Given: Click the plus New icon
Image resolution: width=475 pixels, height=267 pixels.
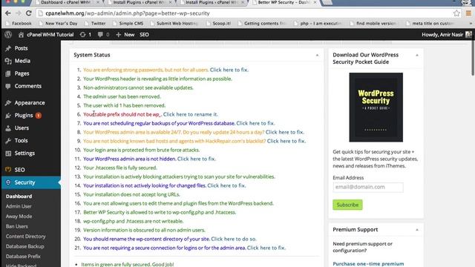Looking at the screenshot, I should click(x=119, y=35).
